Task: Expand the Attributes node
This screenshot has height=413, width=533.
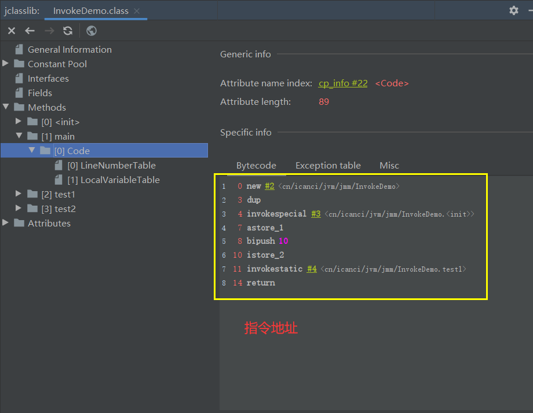Action: click(x=5, y=222)
